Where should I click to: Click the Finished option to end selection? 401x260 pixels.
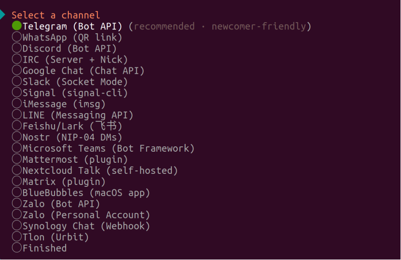(17, 248)
